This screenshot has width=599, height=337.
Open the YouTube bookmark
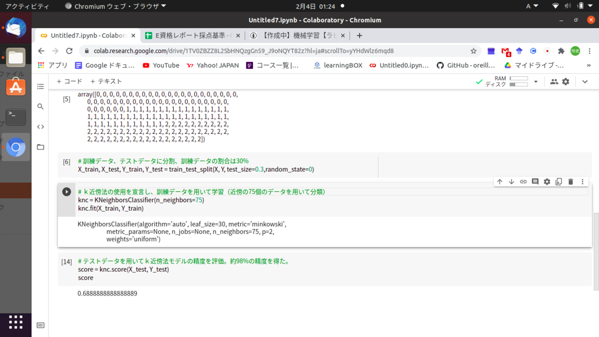(x=161, y=65)
